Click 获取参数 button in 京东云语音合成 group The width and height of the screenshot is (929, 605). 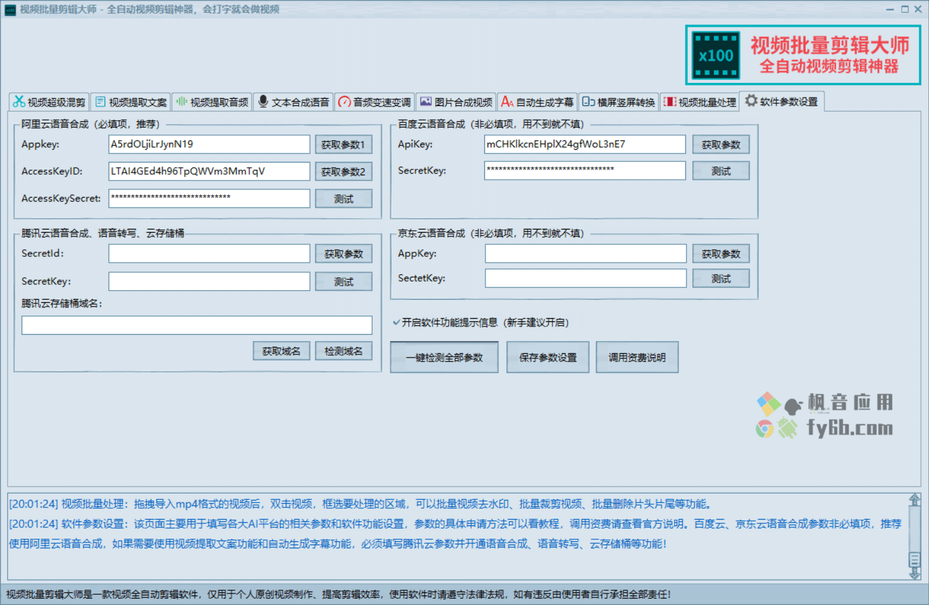pos(721,254)
